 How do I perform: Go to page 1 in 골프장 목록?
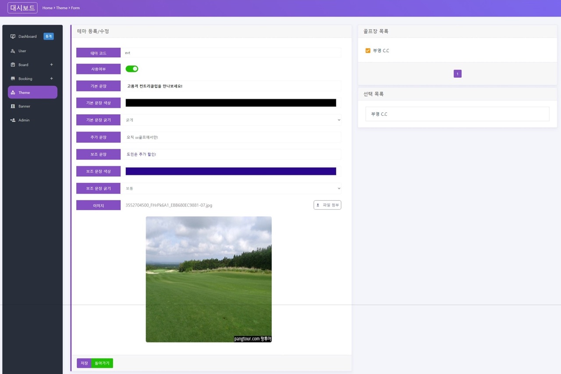(458, 74)
